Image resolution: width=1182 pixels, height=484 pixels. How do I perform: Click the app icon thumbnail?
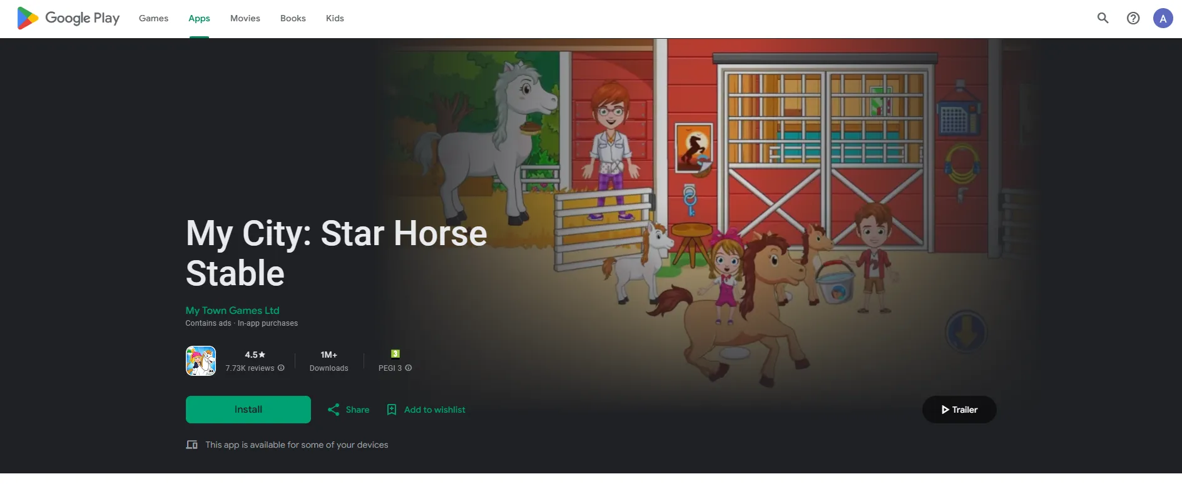[x=201, y=361]
